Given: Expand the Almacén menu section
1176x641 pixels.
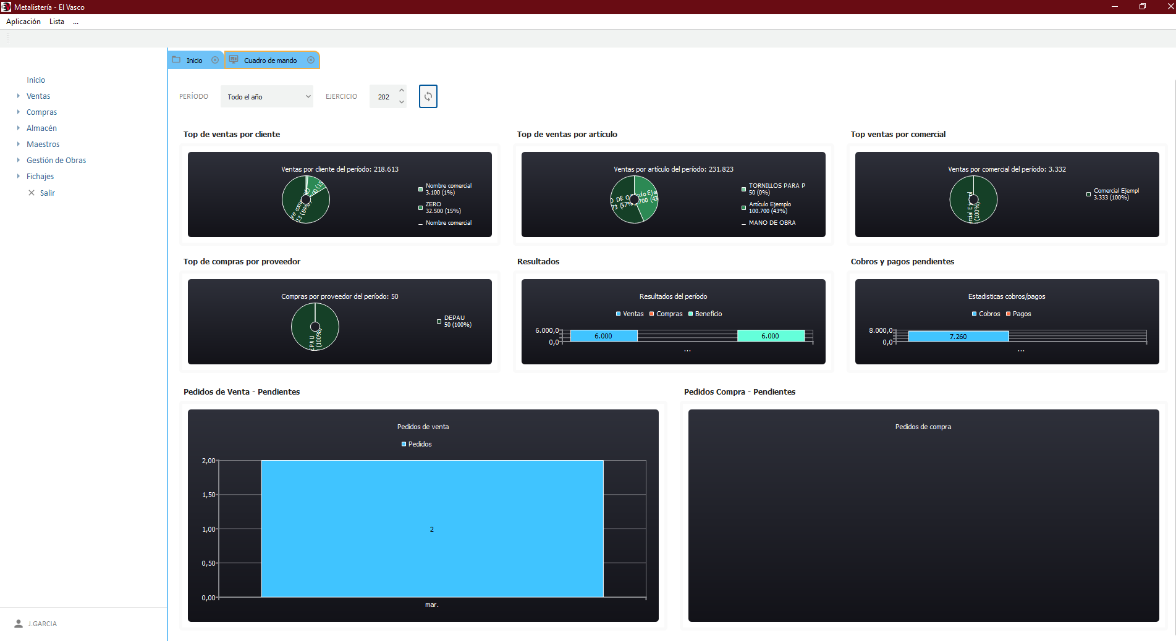Looking at the screenshot, I should [x=19, y=128].
